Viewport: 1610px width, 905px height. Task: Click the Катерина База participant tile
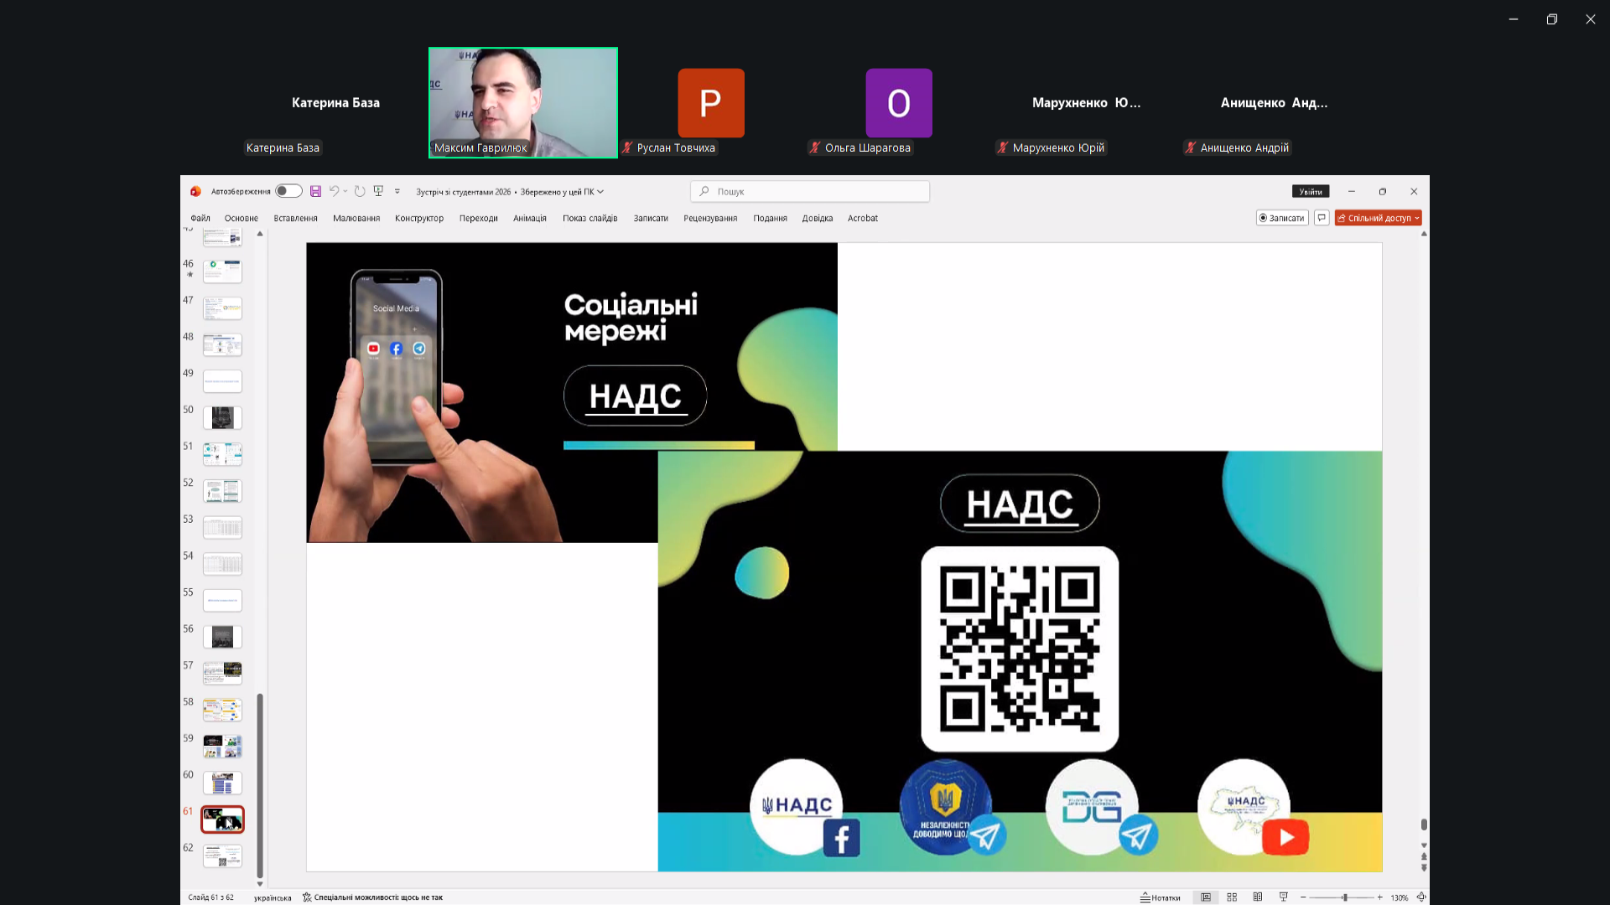coord(335,102)
